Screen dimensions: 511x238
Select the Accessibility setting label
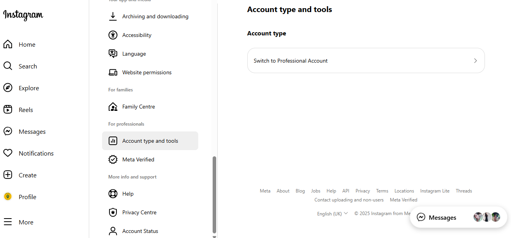tap(137, 35)
